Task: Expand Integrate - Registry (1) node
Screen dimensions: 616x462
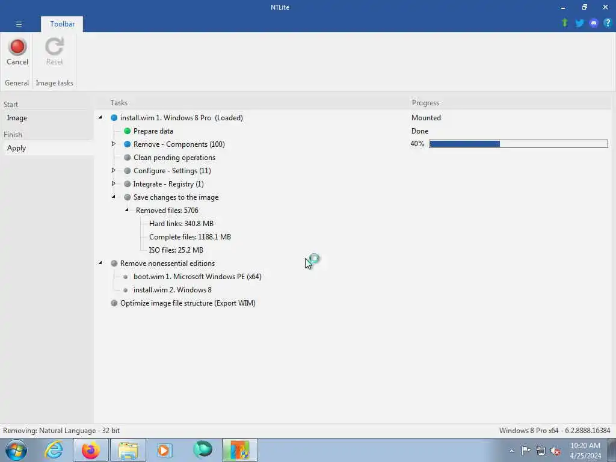Action: click(x=114, y=183)
